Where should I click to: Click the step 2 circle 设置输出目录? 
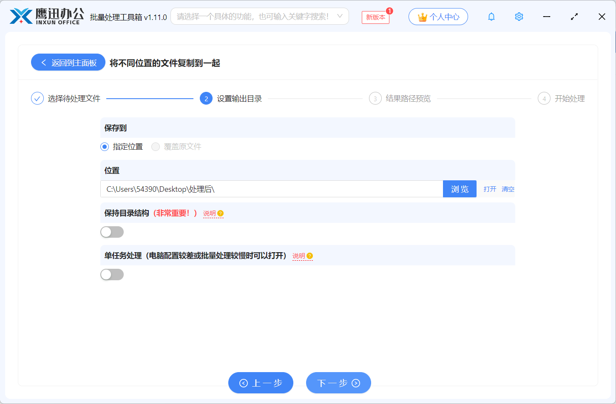(206, 99)
